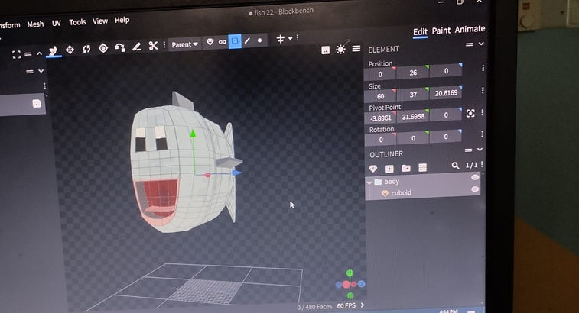
Task: Select the Pivot tool
Action: (x=103, y=48)
